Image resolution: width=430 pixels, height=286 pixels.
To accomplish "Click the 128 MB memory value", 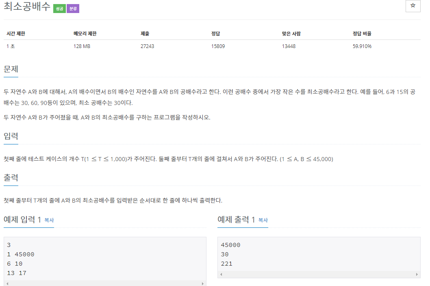I will click(82, 46).
